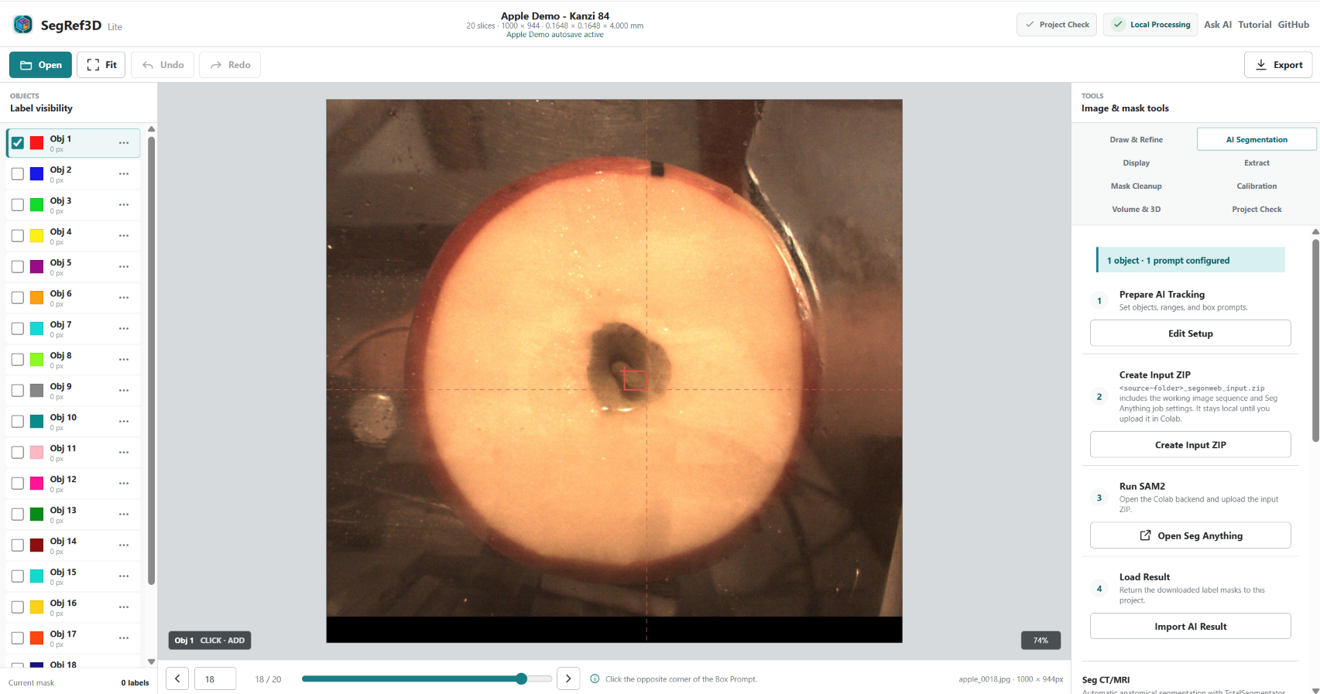Open a project using the Open folder button
The width and height of the screenshot is (1320, 694).
click(x=41, y=65)
